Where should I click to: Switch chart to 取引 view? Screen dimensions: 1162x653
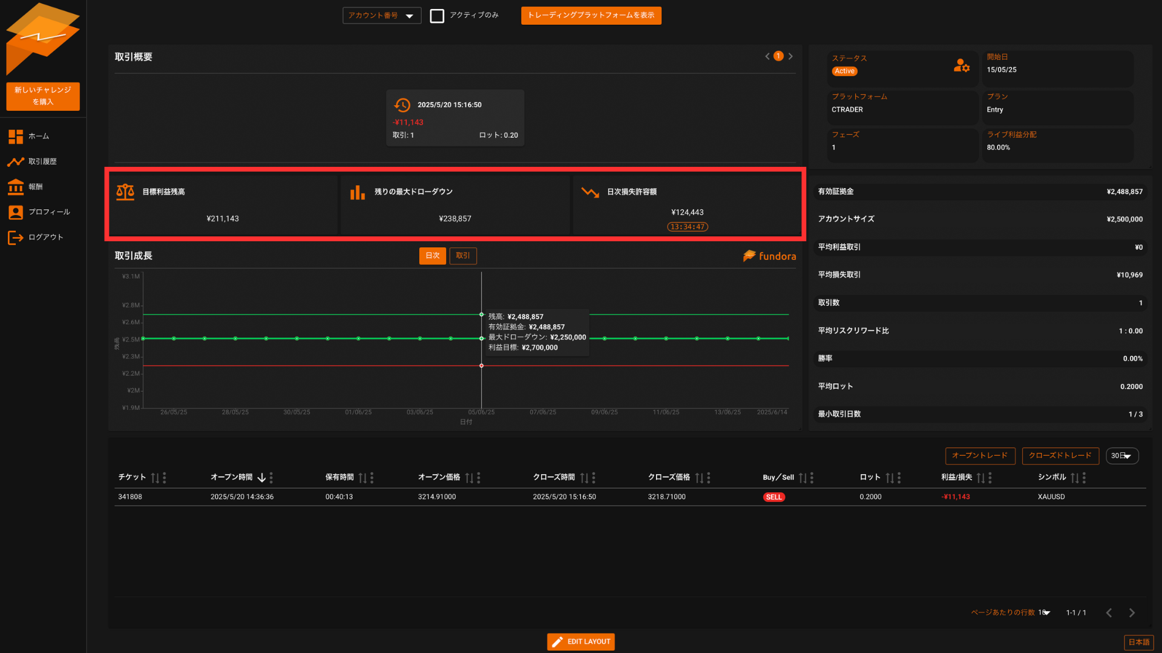point(463,256)
